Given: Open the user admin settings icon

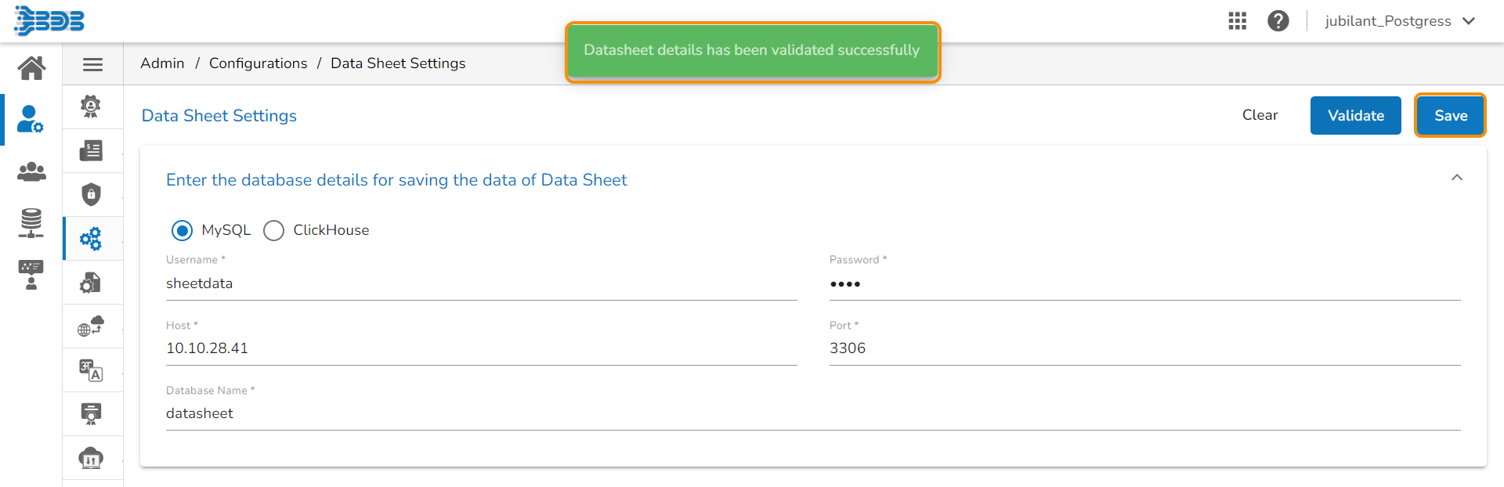Looking at the screenshot, I should pos(31,119).
